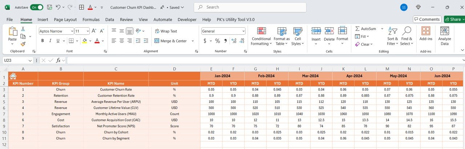The width and height of the screenshot is (465, 149).
Task: Switch to the Formulas tab
Action: tap(91, 20)
